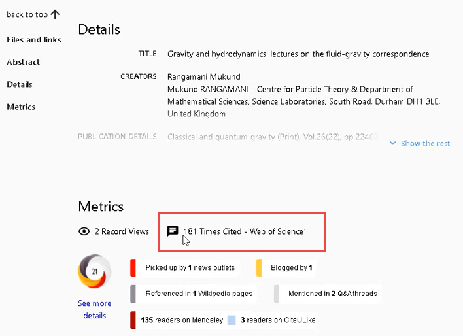
Task: Click the Record Views eye icon
Action: click(x=84, y=231)
